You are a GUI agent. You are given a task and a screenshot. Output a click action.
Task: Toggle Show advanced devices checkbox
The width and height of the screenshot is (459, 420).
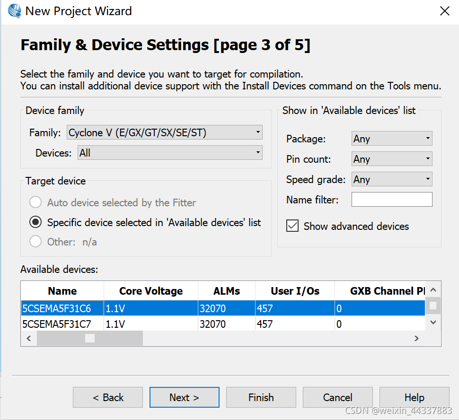(292, 226)
